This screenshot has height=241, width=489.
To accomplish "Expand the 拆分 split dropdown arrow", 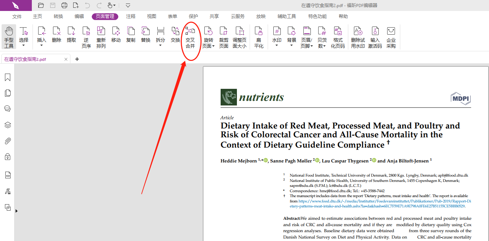I will pos(161,45).
